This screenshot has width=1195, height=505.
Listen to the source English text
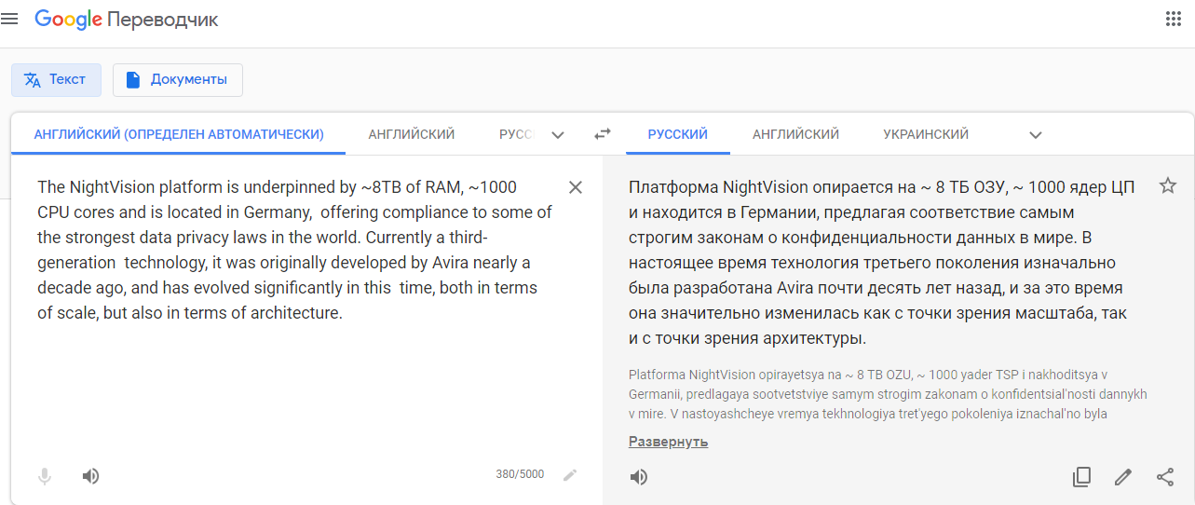pos(90,477)
